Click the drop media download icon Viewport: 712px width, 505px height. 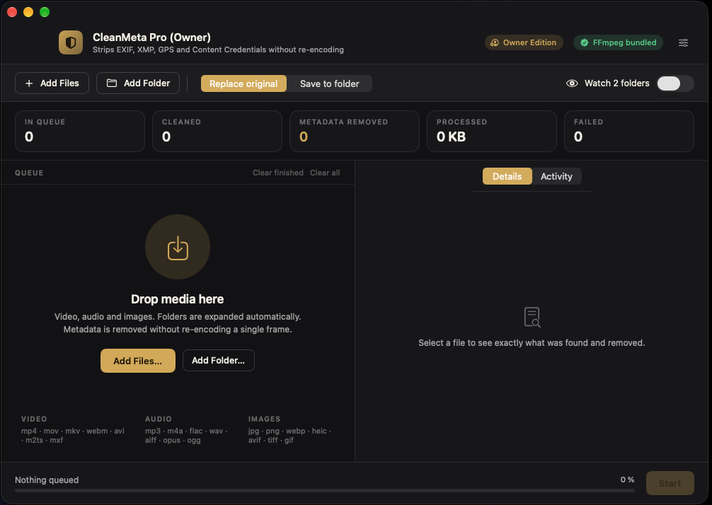(x=178, y=248)
